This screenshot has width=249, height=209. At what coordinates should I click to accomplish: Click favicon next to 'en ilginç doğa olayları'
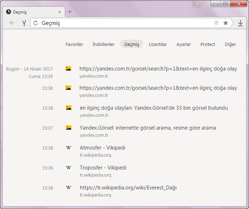pyautogui.click(x=69, y=108)
